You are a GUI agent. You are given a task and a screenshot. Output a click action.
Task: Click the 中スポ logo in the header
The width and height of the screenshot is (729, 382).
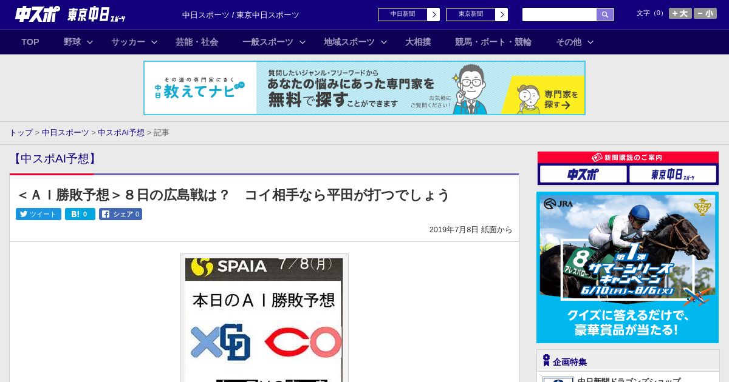37,15
